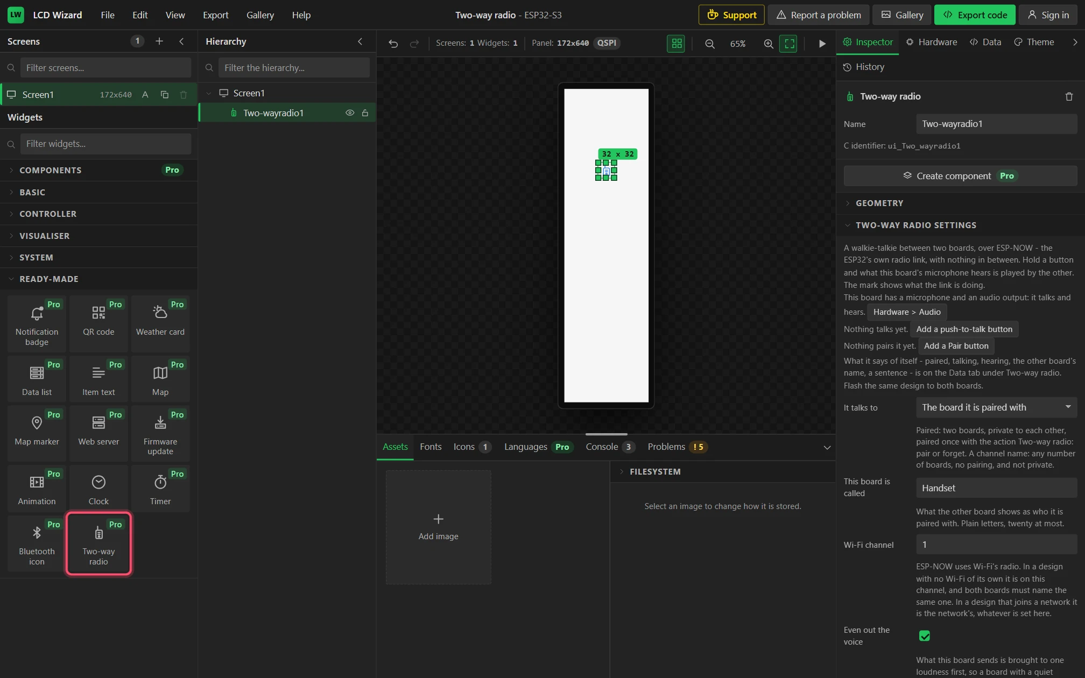The image size is (1085, 678).
Task: Undo the last action
Action: (x=393, y=44)
